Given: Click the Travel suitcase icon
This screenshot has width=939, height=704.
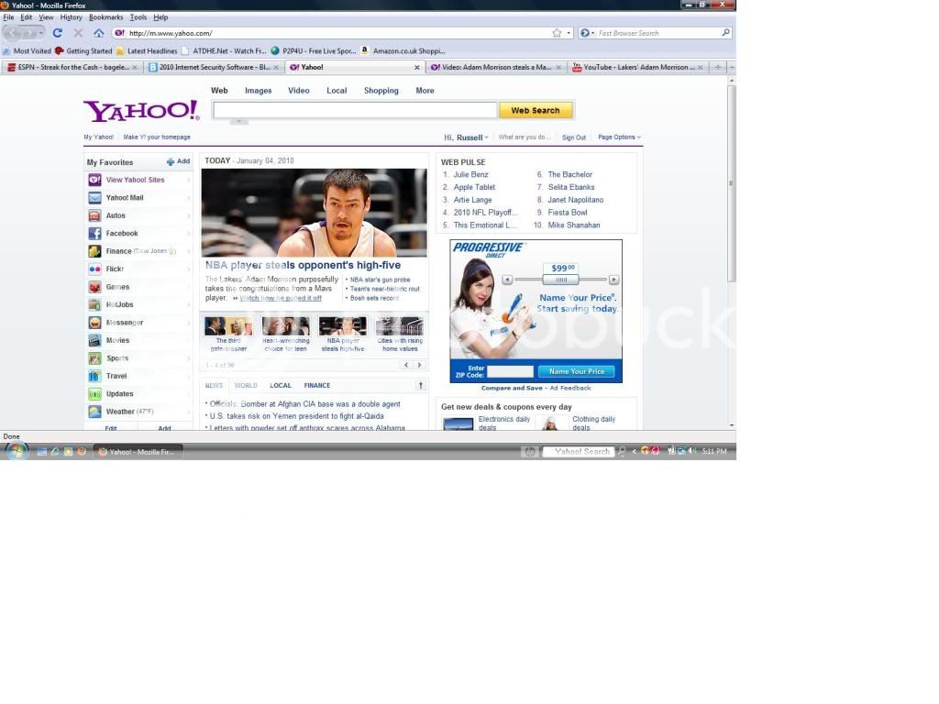Looking at the screenshot, I should (x=94, y=376).
